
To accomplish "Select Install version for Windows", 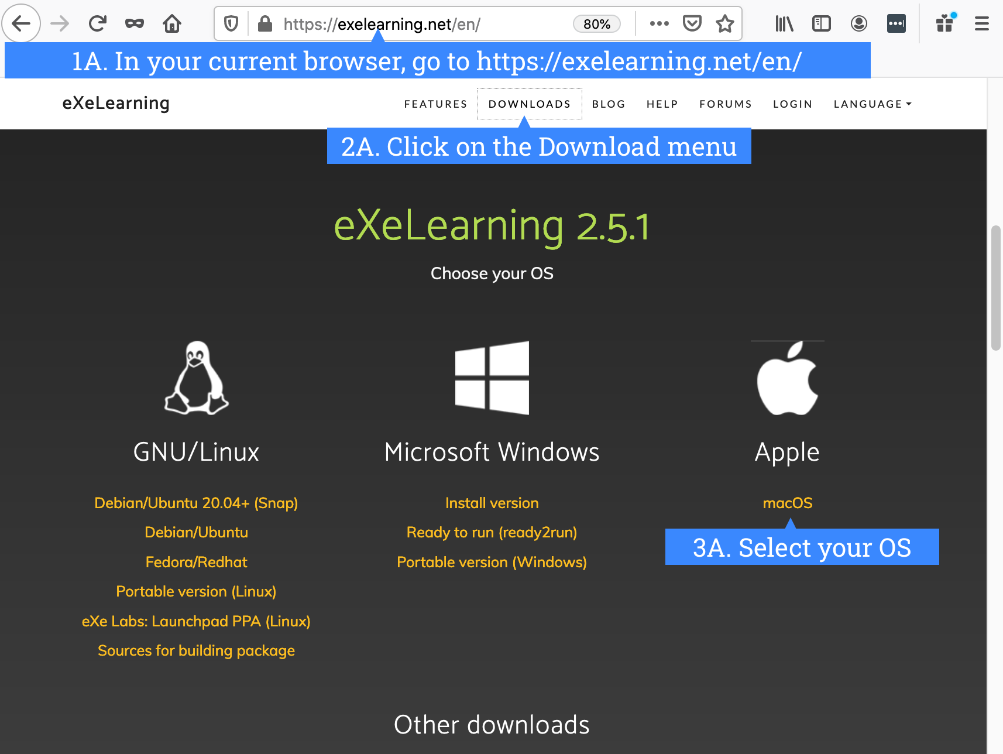I will 492,503.
